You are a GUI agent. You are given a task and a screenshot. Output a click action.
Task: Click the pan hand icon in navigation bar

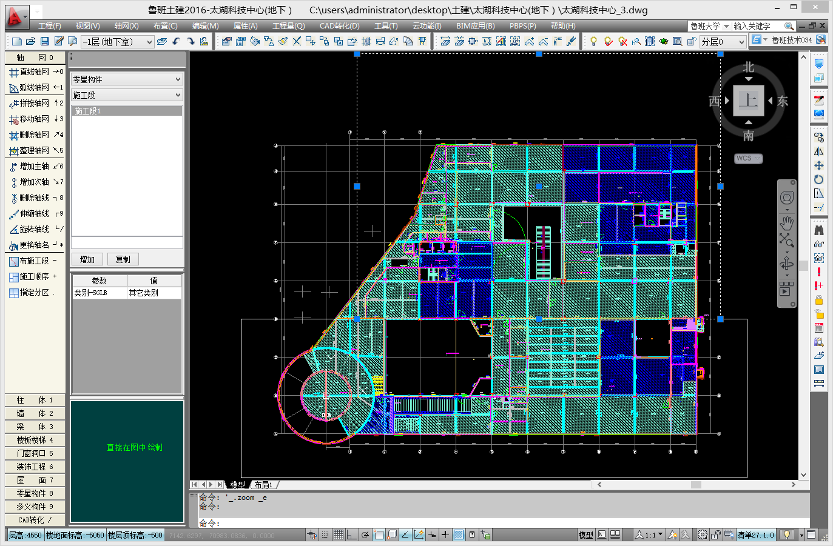[786, 222]
